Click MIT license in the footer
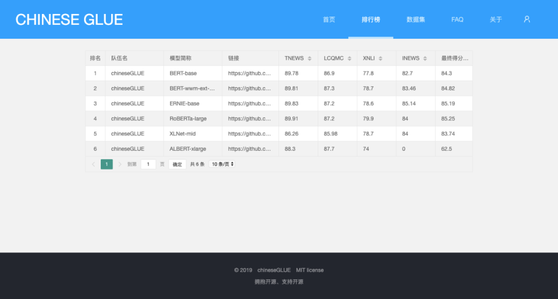 (309, 270)
